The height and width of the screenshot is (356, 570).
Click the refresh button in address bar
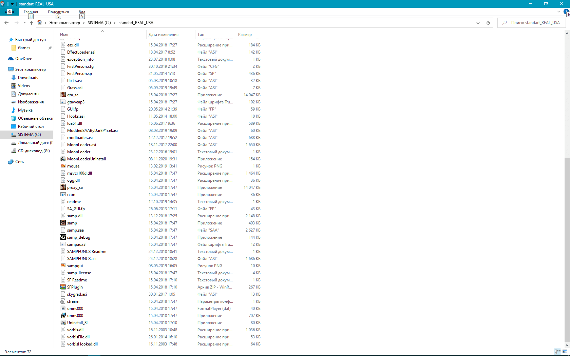tap(488, 23)
